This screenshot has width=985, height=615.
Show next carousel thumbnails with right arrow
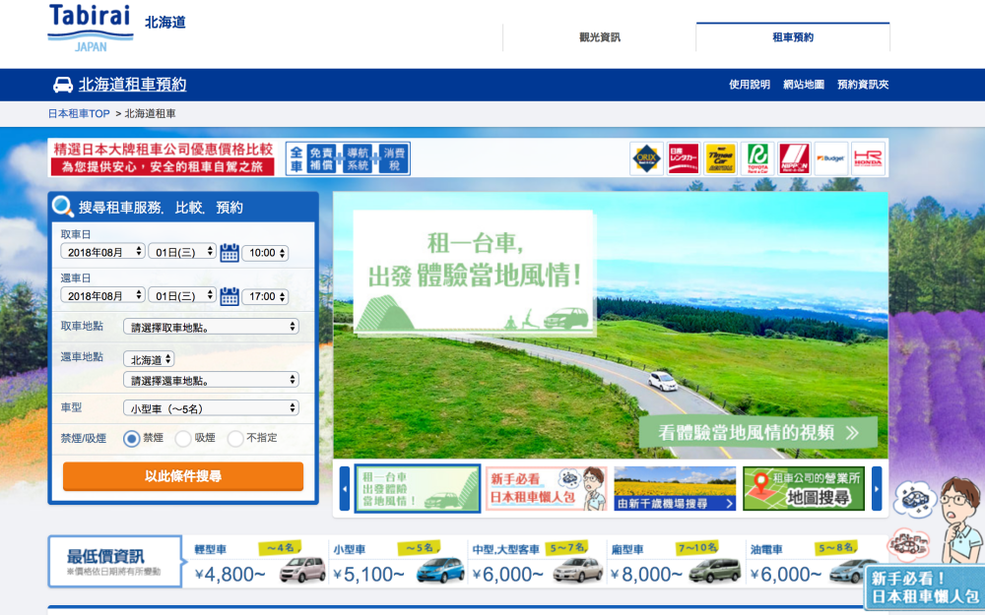tap(877, 488)
